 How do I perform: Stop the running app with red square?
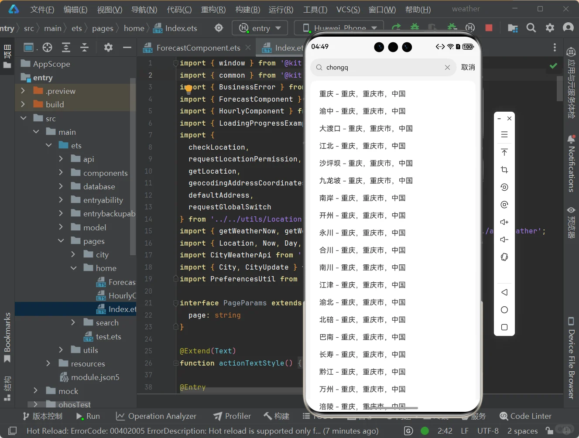(489, 28)
